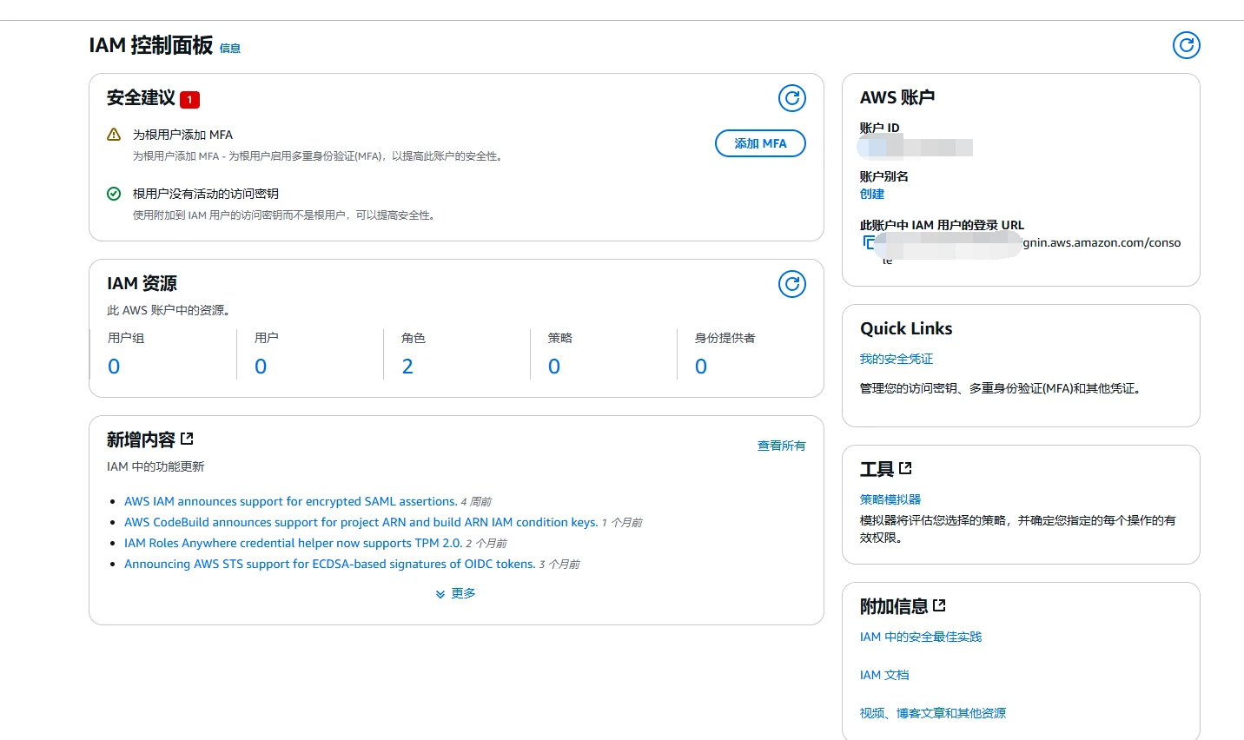Click 创建 under 账户别名
Screen dimensions: 1244x740
coord(872,194)
